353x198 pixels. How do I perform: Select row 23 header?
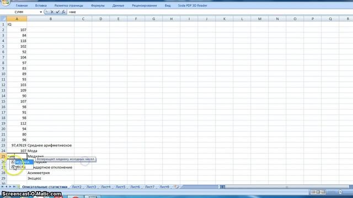tap(3, 145)
